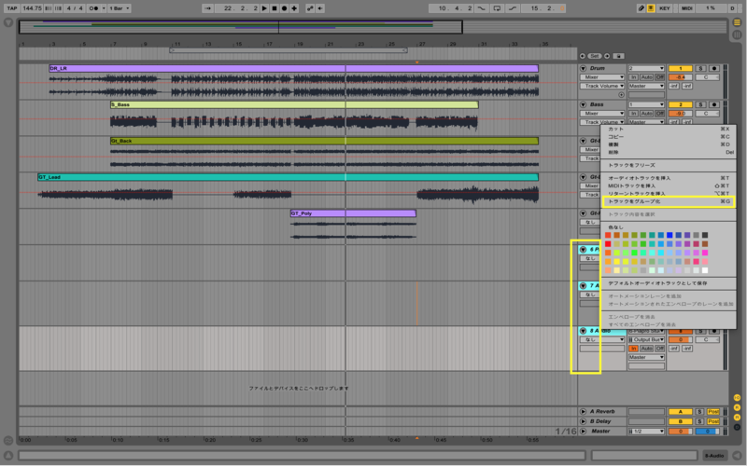Image resolution: width=747 pixels, height=466 pixels.
Task: Enable the Punch-Out switch
Action: [513, 8]
